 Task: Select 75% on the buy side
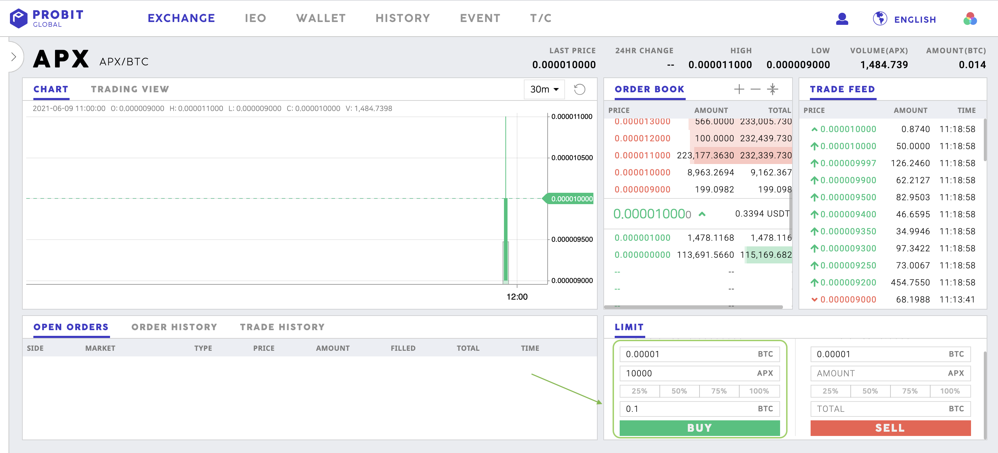(x=719, y=391)
